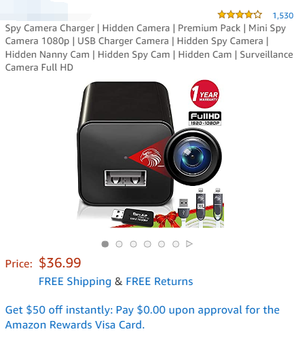Open the Amazon Rewards Visa Card offer

tap(143, 318)
